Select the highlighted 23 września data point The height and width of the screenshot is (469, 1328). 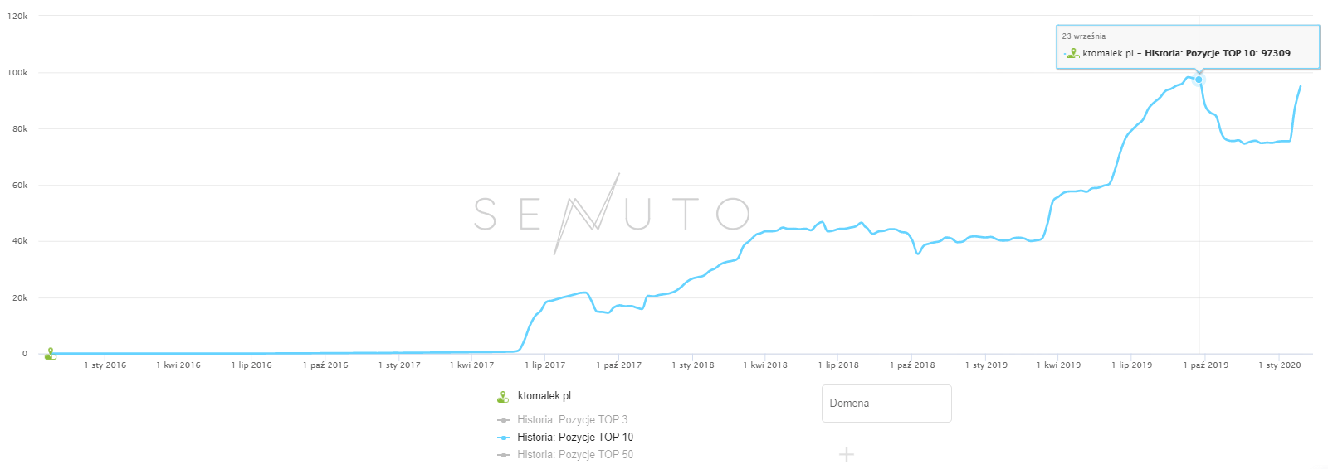pos(1199,80)
